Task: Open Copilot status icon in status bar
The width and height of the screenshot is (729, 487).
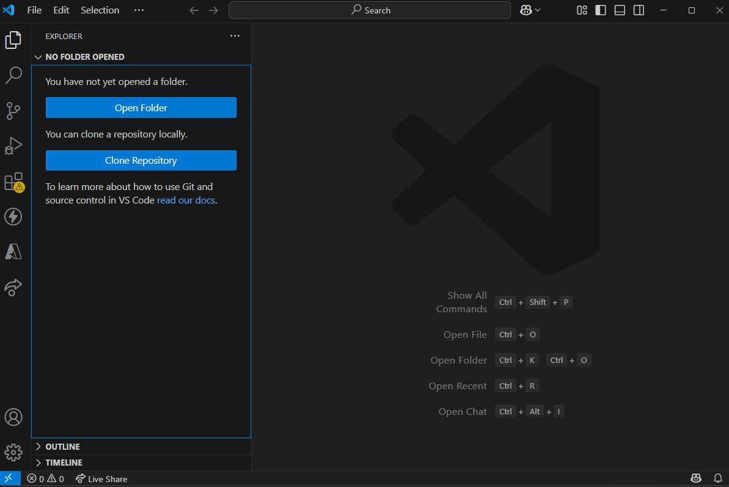Action: tap(696, 478)
